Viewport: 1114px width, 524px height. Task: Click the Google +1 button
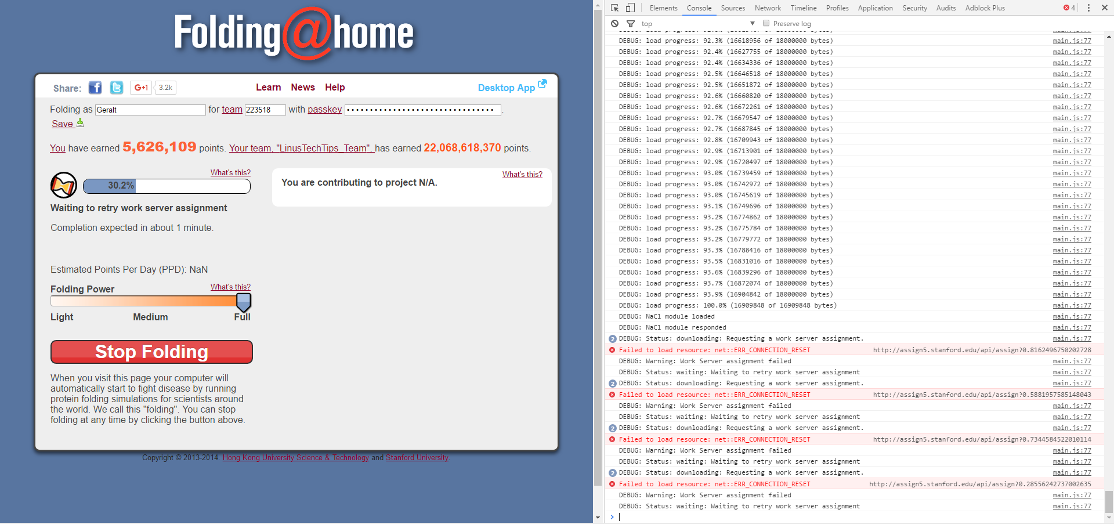coord(141,88)
